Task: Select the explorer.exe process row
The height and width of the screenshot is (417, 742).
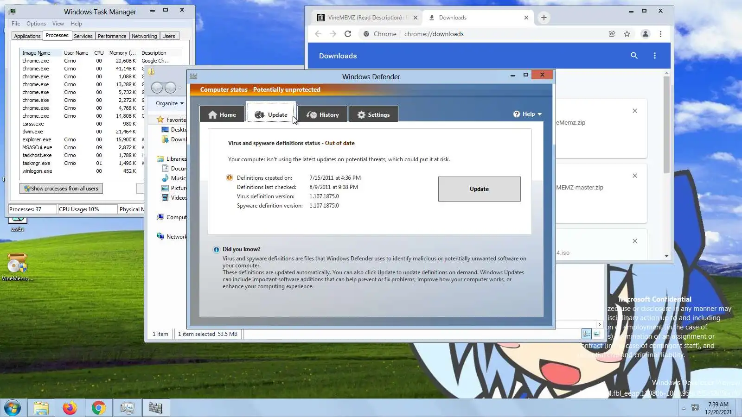Action: tap(81, 139)
